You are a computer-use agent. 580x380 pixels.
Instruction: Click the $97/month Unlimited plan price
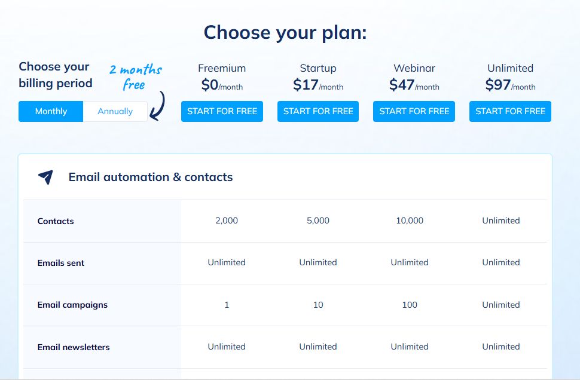click(x=510, y=85)
